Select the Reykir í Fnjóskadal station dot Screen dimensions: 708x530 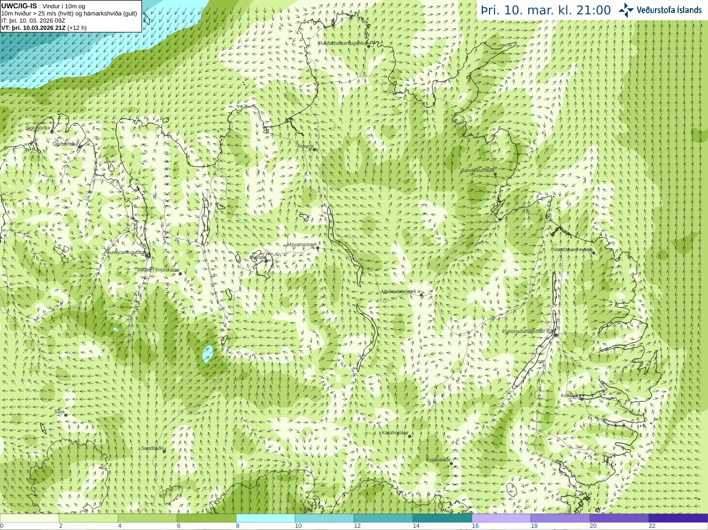click(x=180, y=273)
